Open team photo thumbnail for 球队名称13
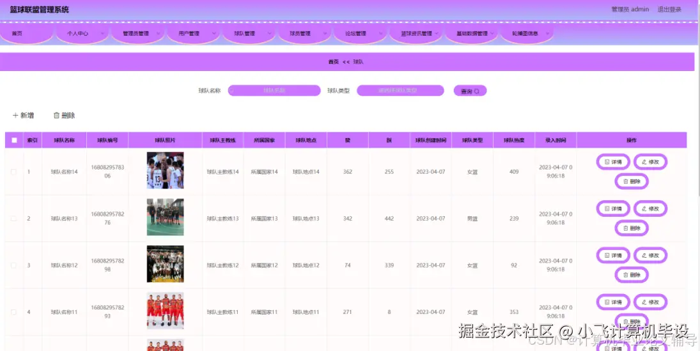Screen dimensions: 700x351 tap(165, 217)
